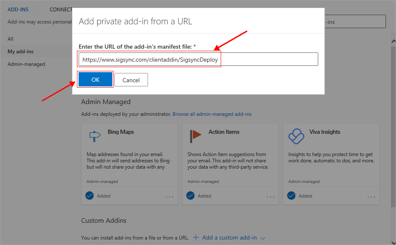Cancel the add private add-in dialog

131,80
